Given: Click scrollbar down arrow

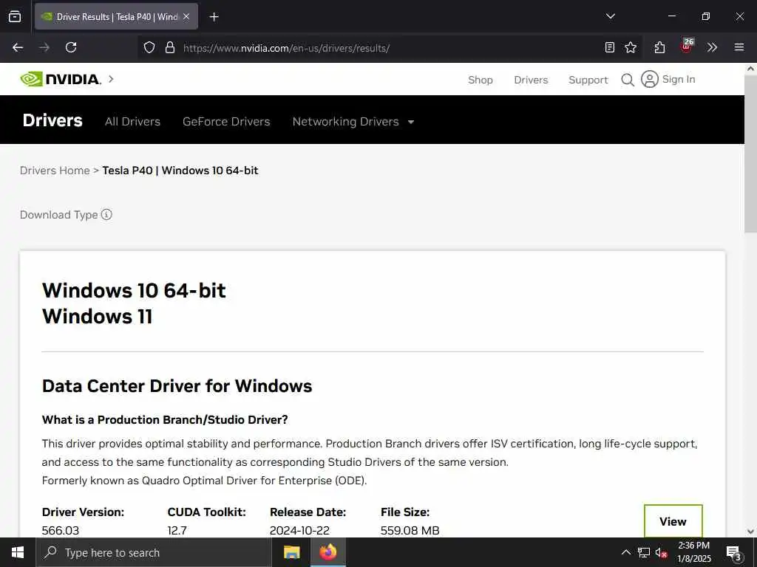Looking at the screenshot, I should (750, 532).
